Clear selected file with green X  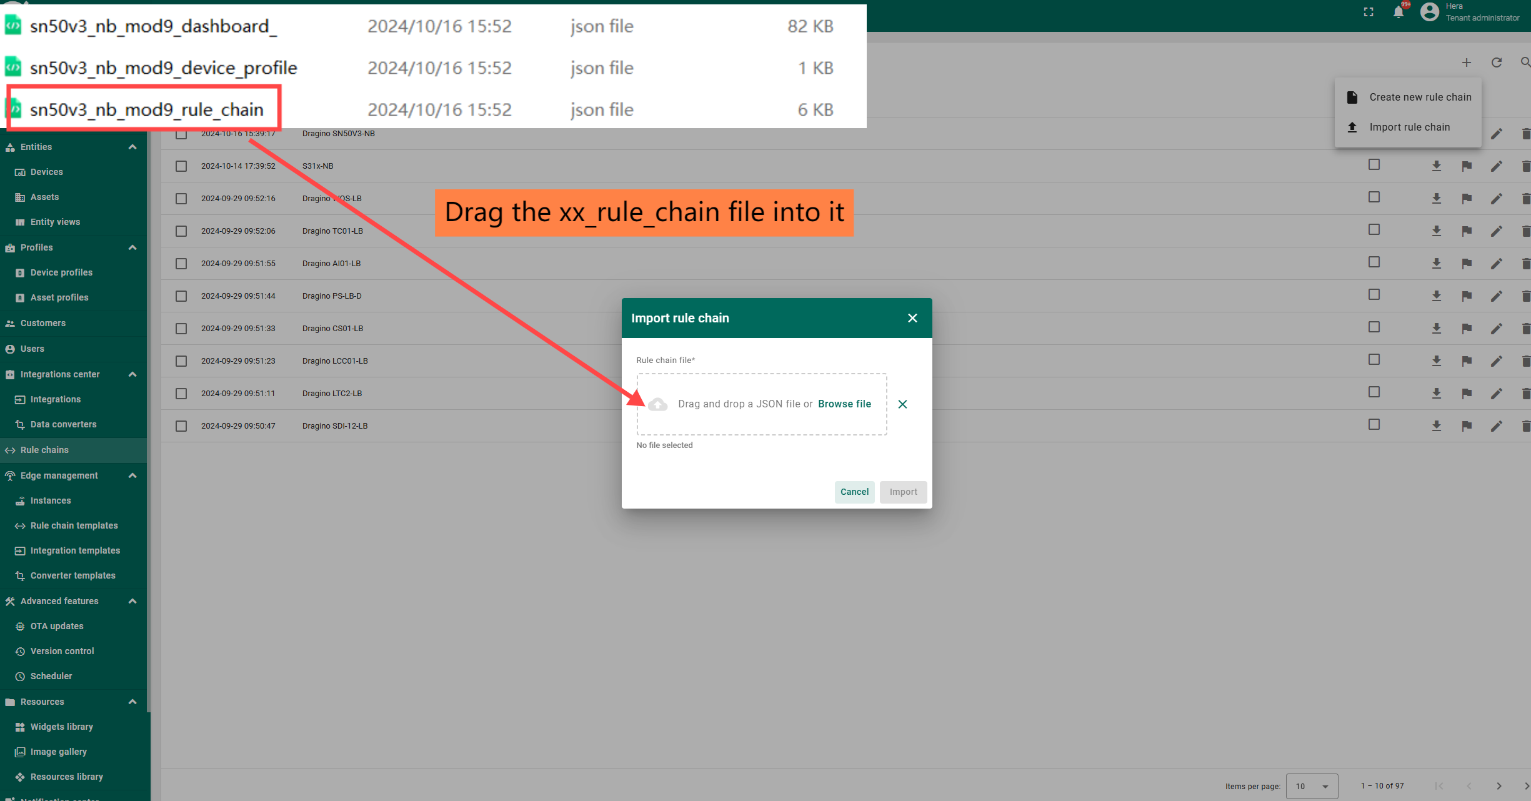pos(902,404)
